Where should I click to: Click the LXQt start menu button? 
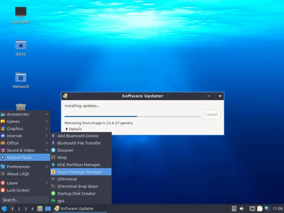pyautogui.click(x=4, y=209)
